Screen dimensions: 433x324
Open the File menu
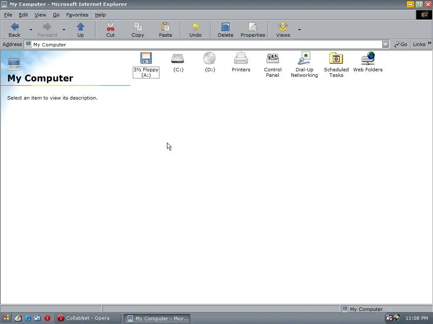point(8,15)
